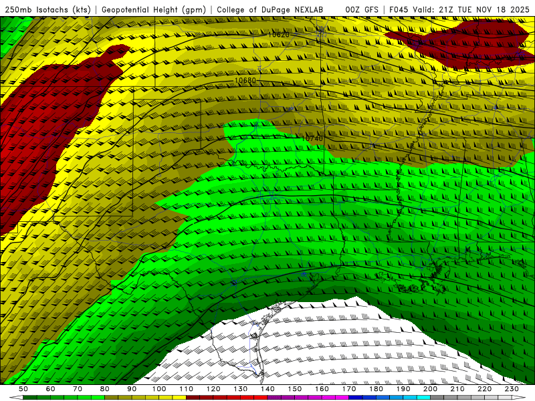Viewport: 535px width, 401px height.
Task: Click the 60 value on the color scale
Action: [51, 389]
